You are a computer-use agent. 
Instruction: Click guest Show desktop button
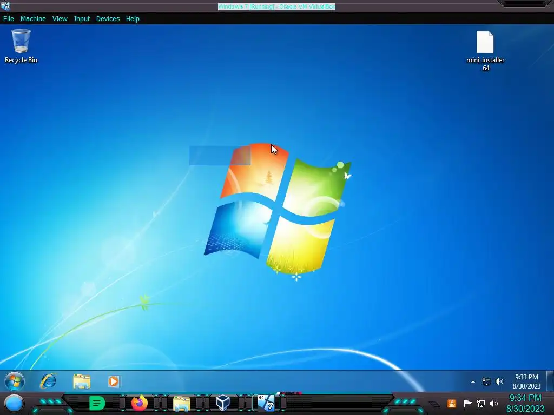(550, 381)
